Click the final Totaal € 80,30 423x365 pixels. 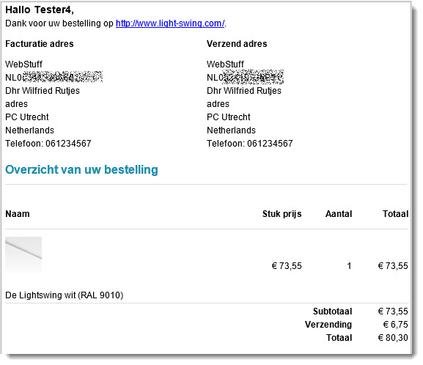click(x=393, y=338)
